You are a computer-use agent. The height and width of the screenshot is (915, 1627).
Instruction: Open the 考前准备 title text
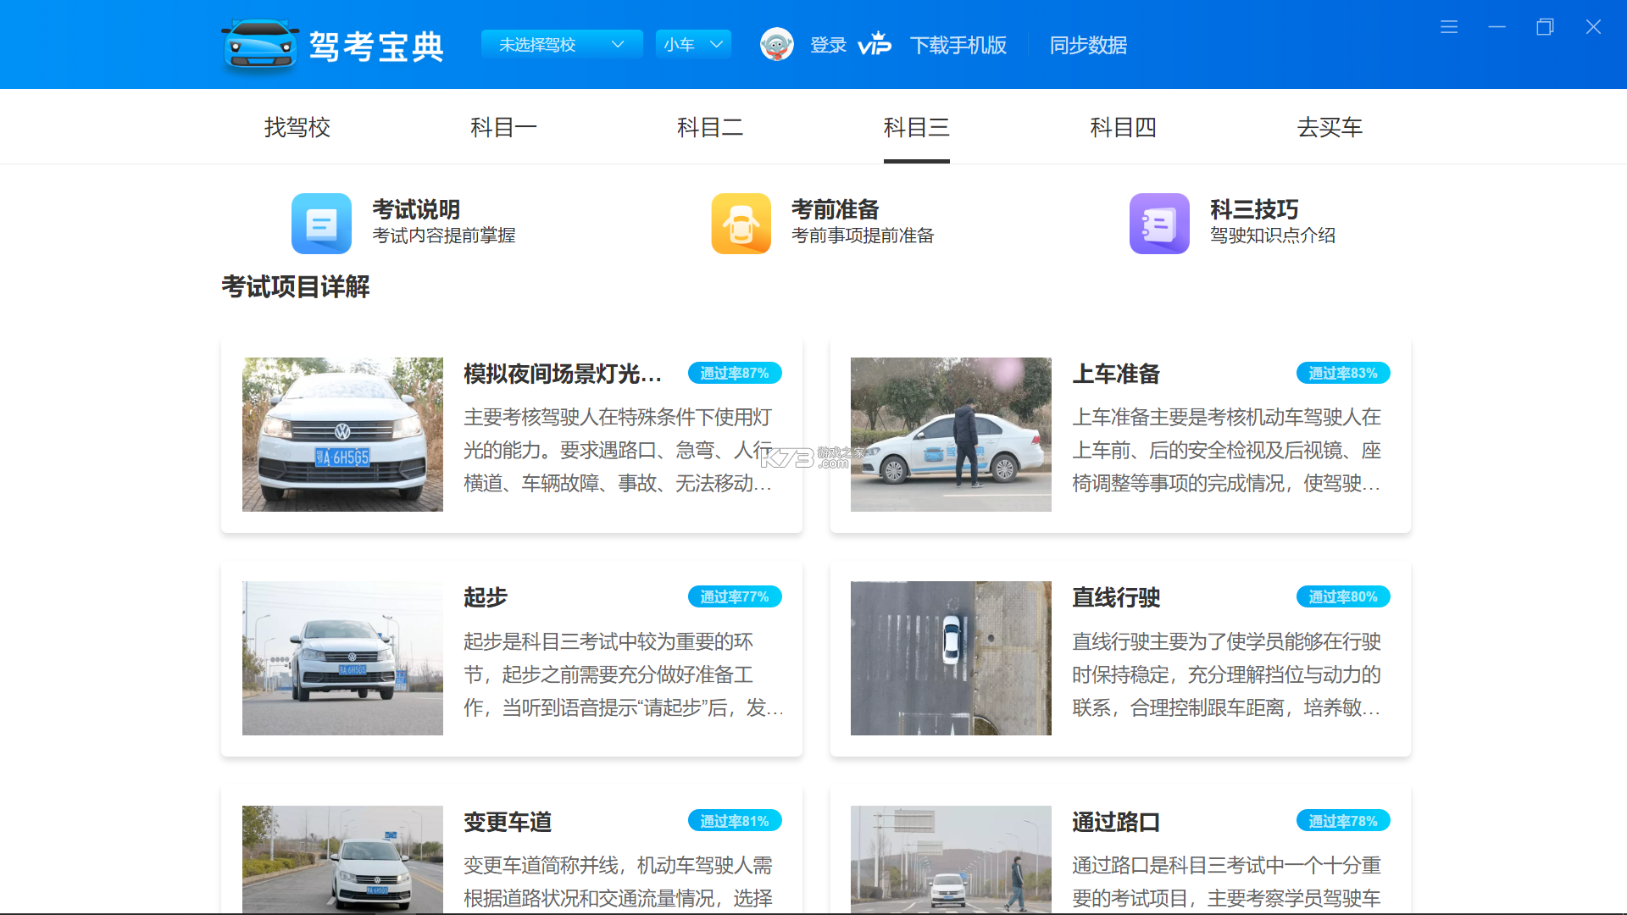pyautogui.click(x=835, y=209)
